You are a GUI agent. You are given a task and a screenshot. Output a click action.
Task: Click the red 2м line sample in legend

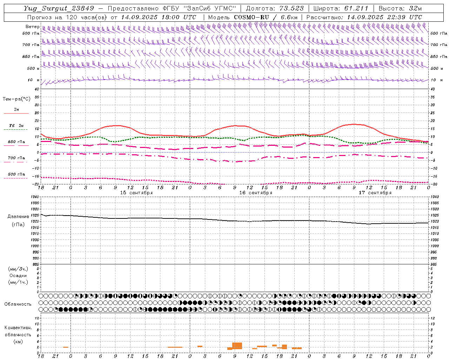coord(16,113)
